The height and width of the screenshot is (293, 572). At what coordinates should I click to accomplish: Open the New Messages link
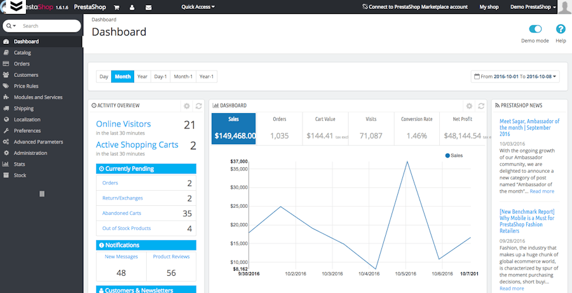pos(121,257)
